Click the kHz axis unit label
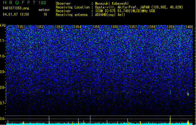This screenshot has height=125, width=196. (x=3, y=25)
